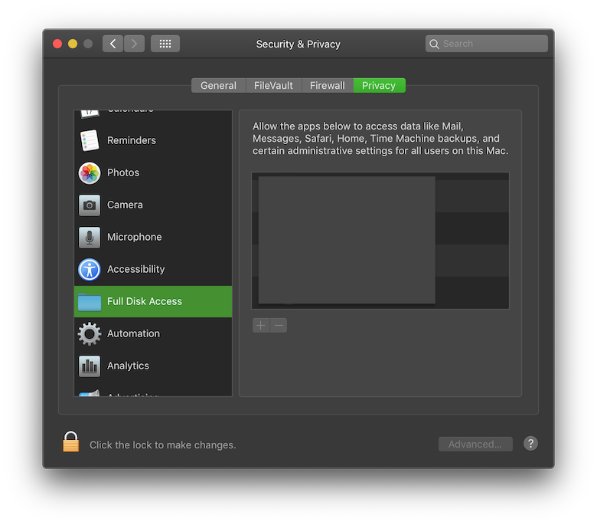Remove an app with the minus button
Viewport: 597px width, 525px height.
[279, 325]
